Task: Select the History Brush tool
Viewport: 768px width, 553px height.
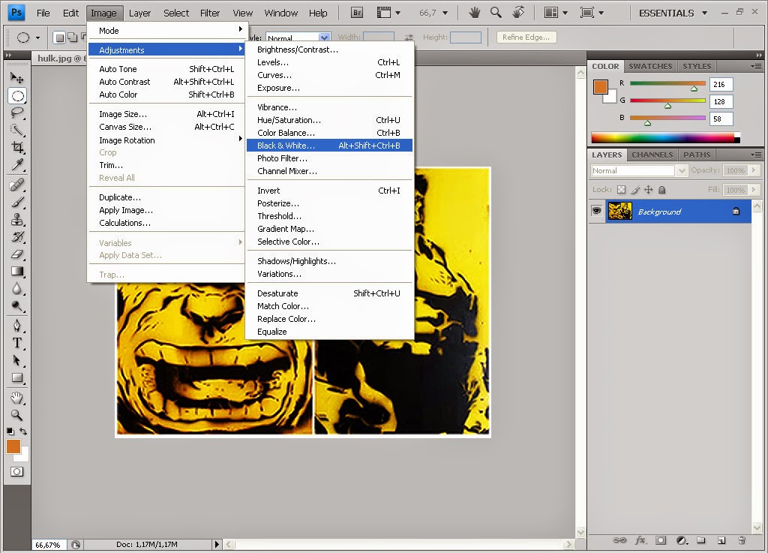Action: pos(17,236)
